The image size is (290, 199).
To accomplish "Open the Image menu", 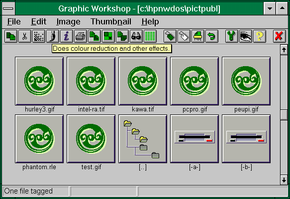I will (x=68, y=21).
